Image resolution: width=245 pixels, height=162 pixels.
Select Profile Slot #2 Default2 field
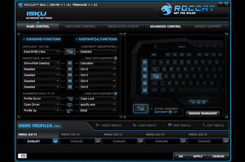point(77,141)
